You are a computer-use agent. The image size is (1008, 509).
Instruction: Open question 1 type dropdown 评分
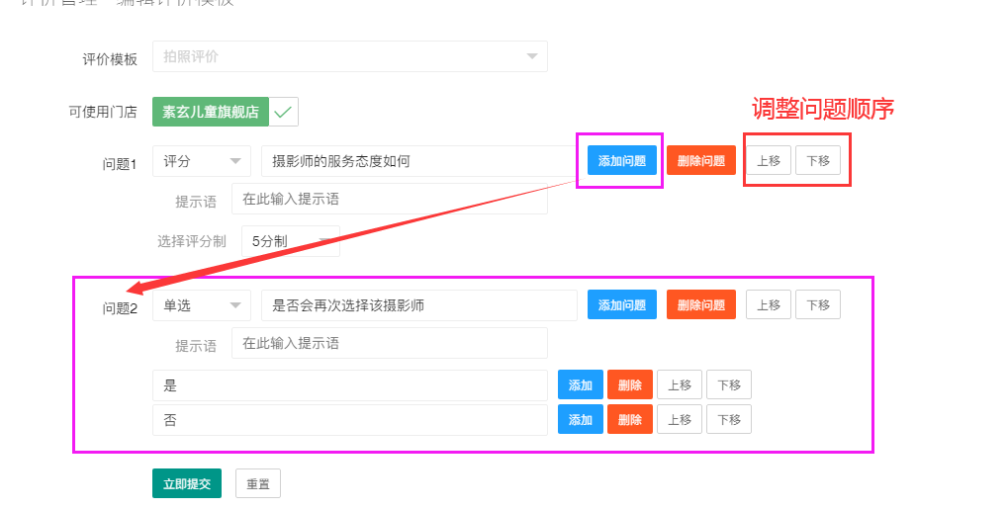[x=201, y=161]
